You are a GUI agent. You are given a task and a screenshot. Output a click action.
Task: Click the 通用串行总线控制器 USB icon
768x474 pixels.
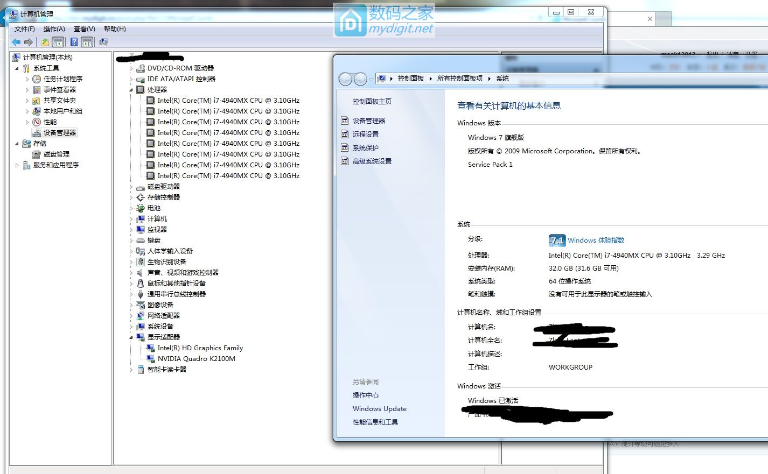(141, 294)
